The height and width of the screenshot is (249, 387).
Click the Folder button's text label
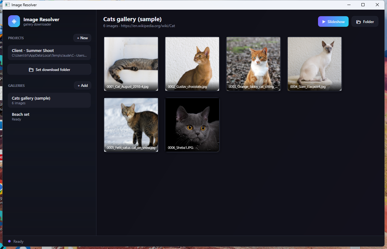(x=369, y=22)
